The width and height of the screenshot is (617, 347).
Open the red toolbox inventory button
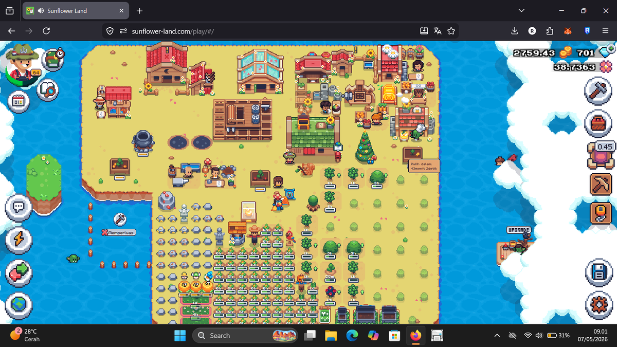[598, 124]
